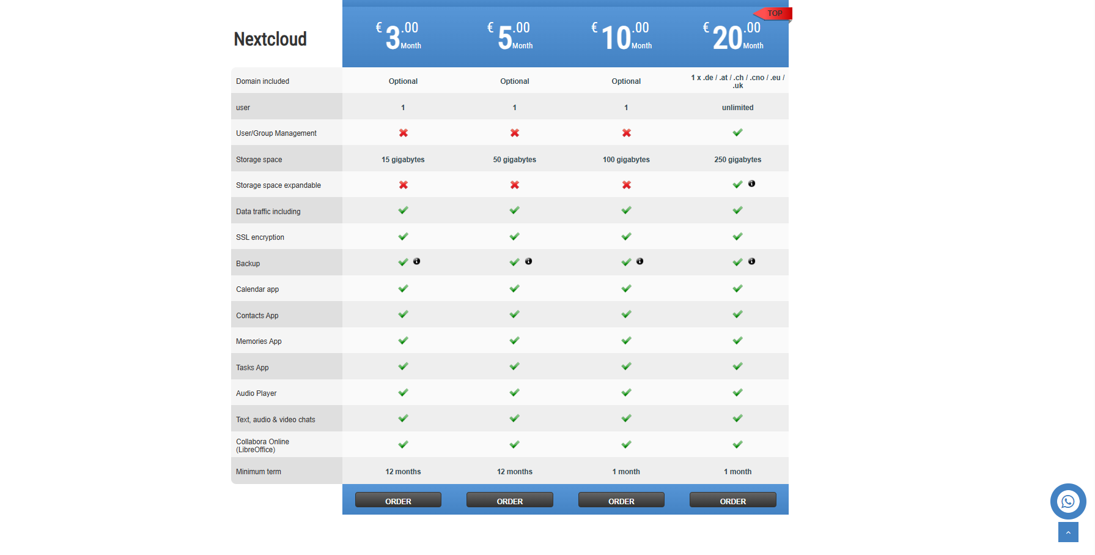Viewport: 1095px width, 555px height.
Task: Click the '250 gigabytes' storage value
Action: point(738,160)
